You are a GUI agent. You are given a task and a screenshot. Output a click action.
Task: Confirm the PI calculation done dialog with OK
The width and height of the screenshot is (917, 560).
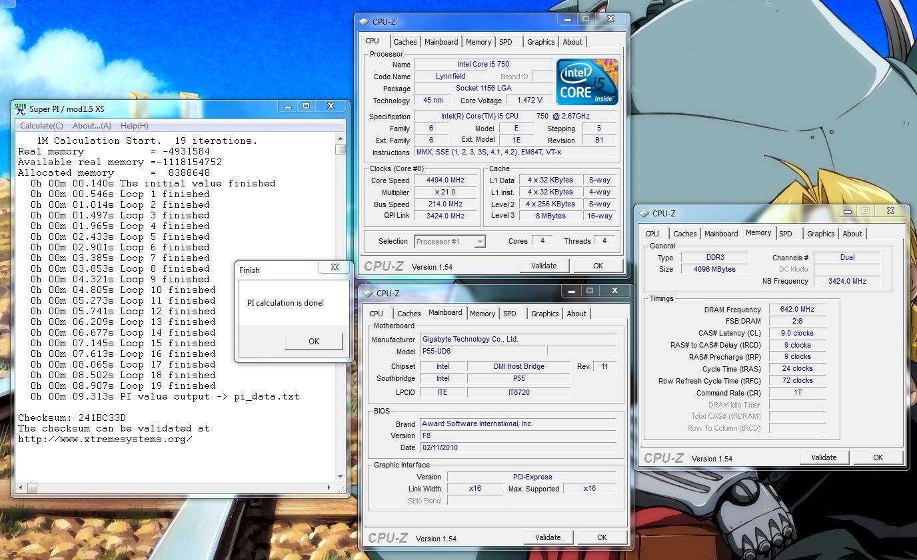(314, 341)
